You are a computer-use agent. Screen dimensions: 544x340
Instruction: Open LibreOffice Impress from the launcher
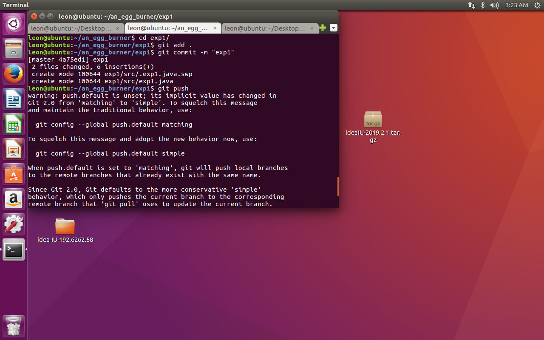click(14, 149)
